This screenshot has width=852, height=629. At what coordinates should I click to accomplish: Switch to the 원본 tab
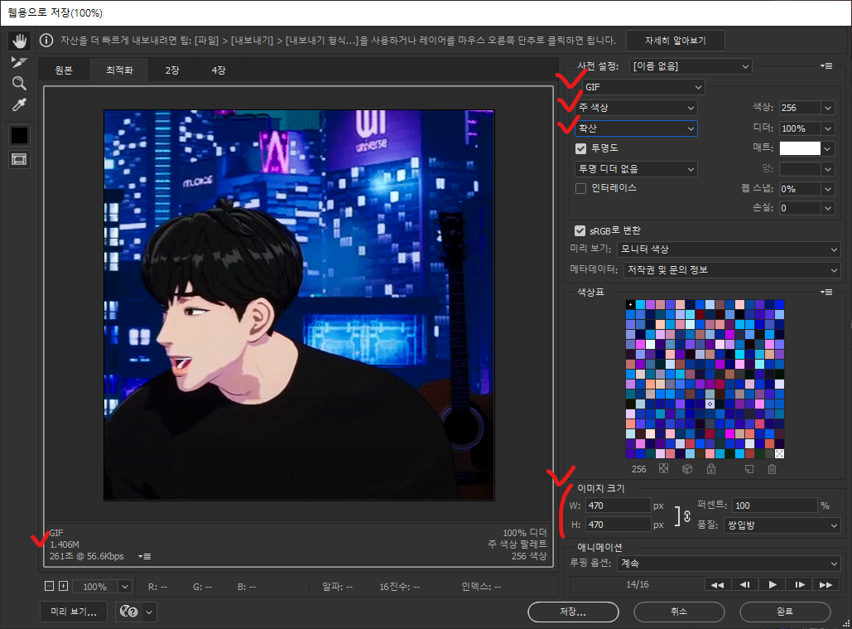pyautogui.click(x=64, y=70)
